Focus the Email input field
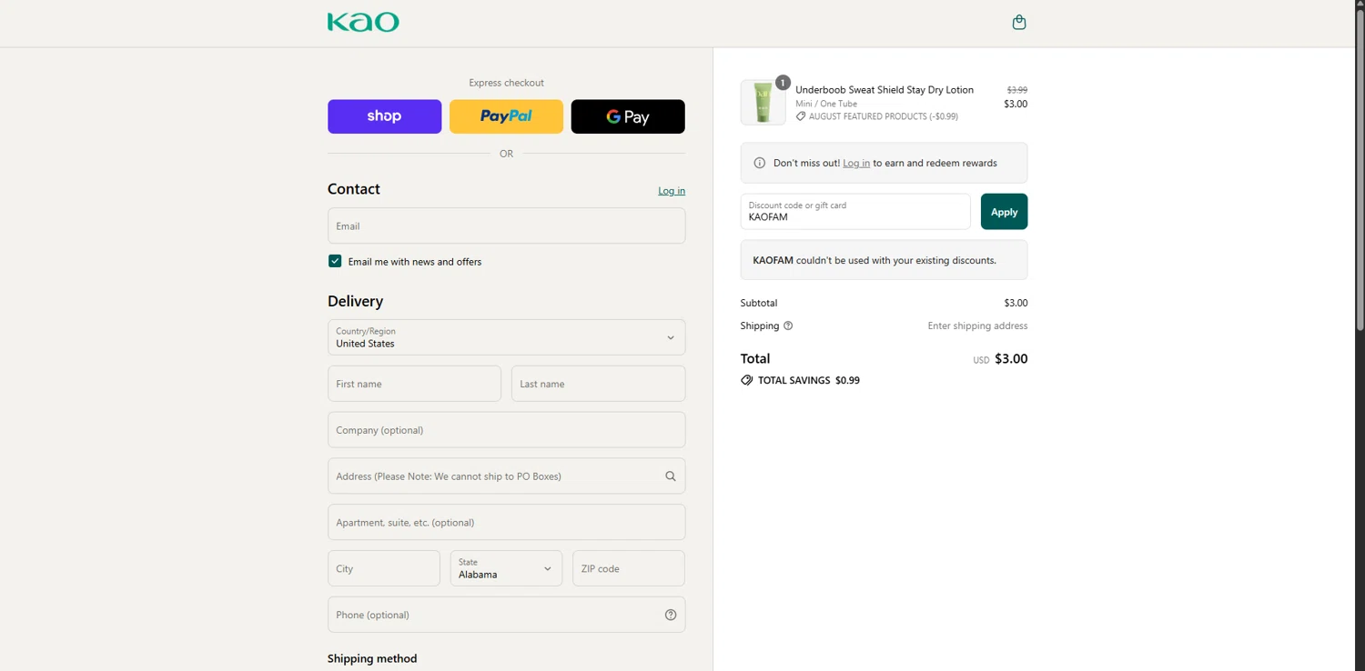The image size is (1365, 671). 507,225
